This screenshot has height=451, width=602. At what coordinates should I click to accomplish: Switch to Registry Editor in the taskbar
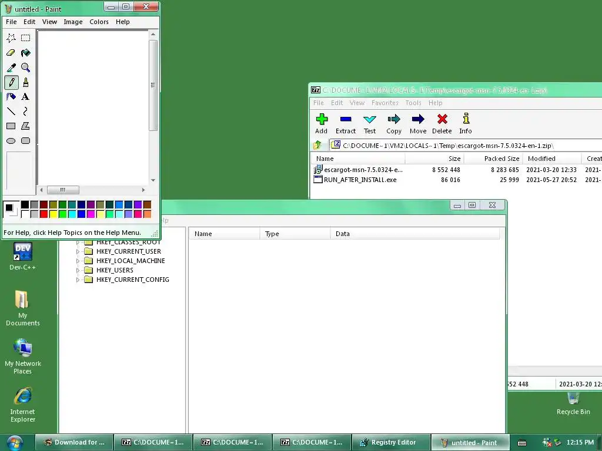pos(390,442)
